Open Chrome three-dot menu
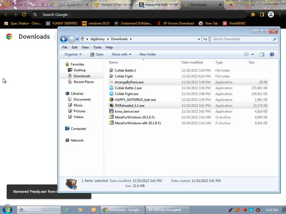The height and width of the screenshot is (214, 286). pos(280,14)
